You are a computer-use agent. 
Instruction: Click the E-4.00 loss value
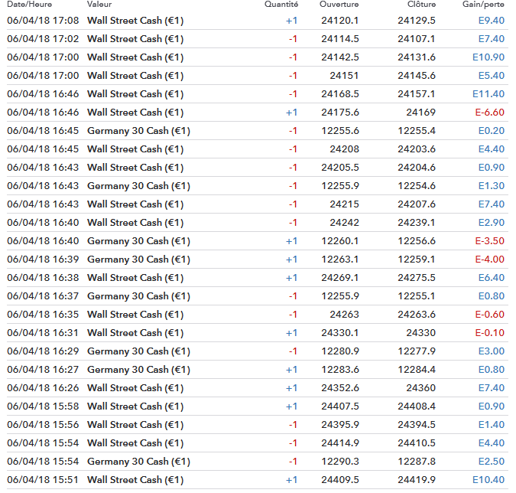point(490,260)
